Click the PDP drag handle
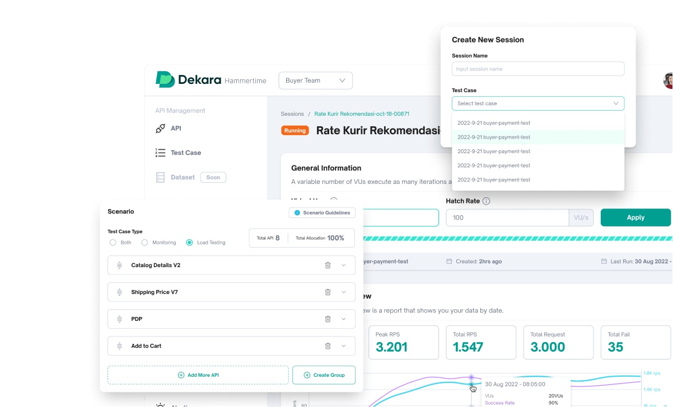This screenshot has width=673, height=407. point(119,319)
